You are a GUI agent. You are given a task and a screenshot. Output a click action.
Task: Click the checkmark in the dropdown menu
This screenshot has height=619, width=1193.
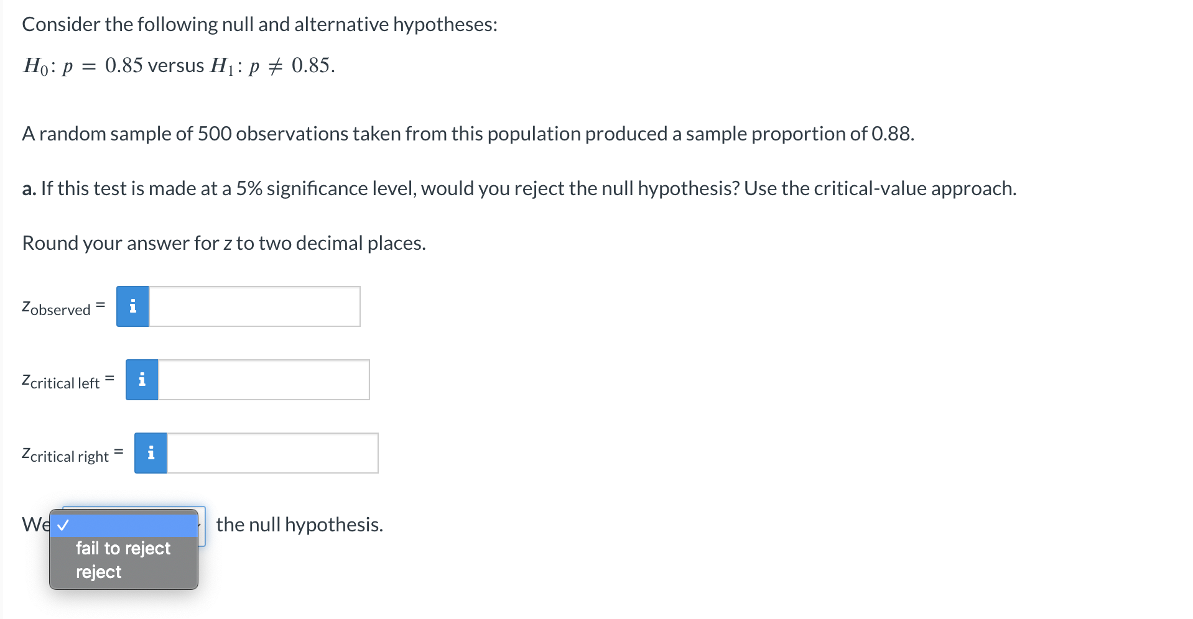click(x=63, y=525)
